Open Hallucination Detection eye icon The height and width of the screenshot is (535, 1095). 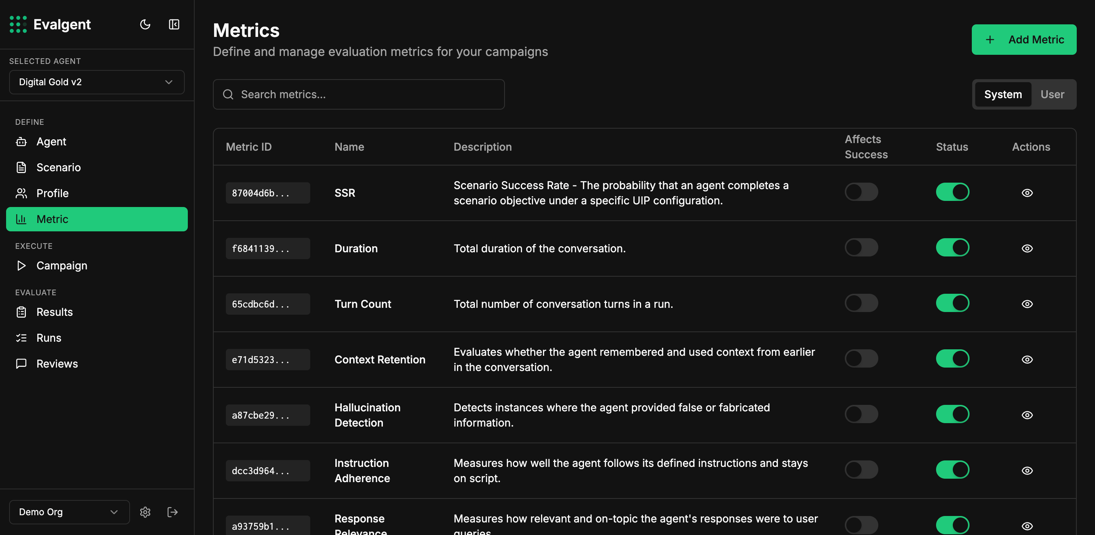click(1027, 415)
